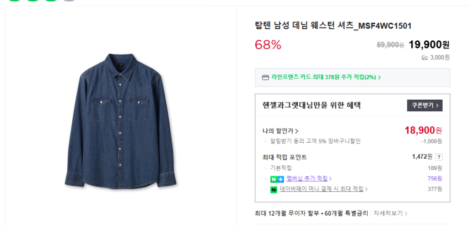Screen dimensions: 468x226
Task: Click the red 68% discount rate
Action: pos(268,45)
